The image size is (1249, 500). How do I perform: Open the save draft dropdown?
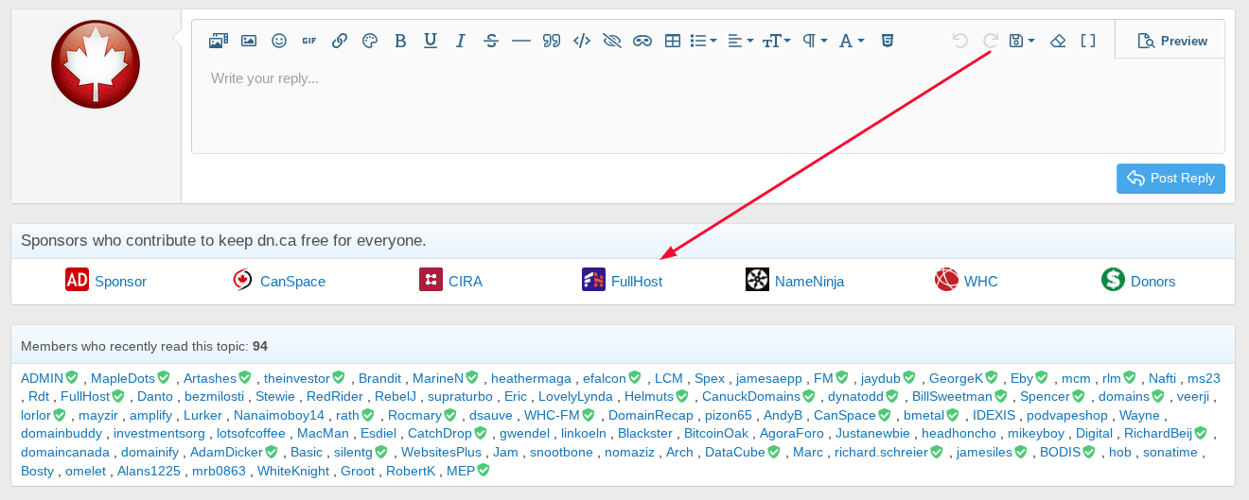click(1022, 41)
